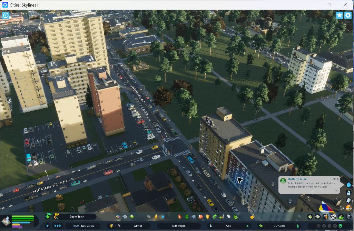Open the Chirper blue bird icon
This screenshot has height=231, width=354.
[348, 185]
